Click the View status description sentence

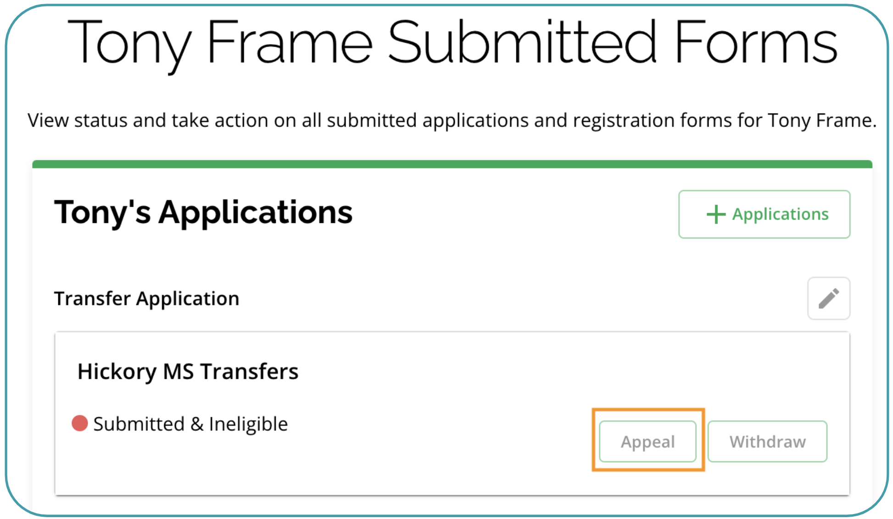452,120
